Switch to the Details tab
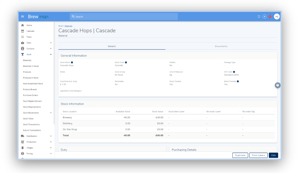Viewport: 301px width, 173px height. tap(112, 46)
